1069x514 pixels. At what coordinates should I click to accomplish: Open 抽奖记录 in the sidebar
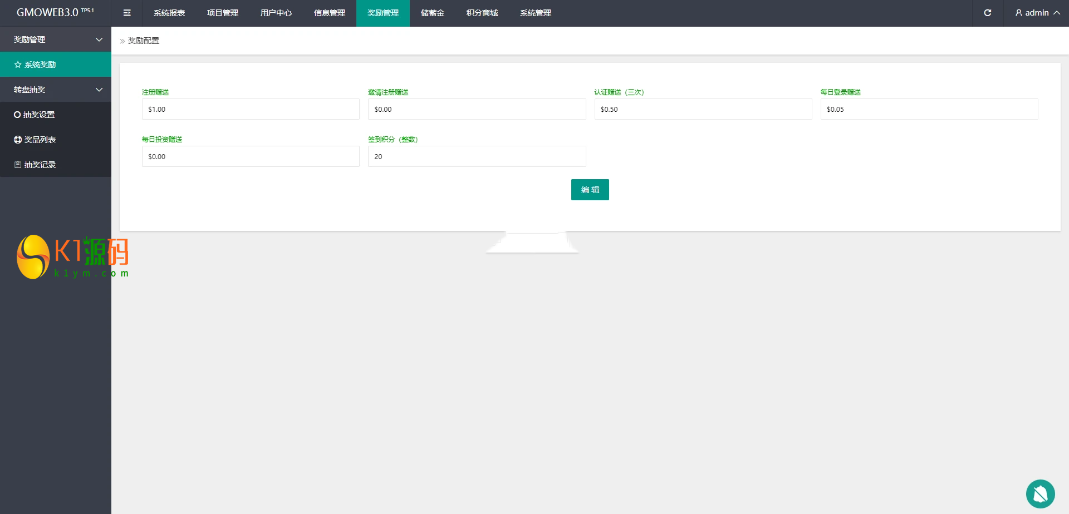pos(56,165)
